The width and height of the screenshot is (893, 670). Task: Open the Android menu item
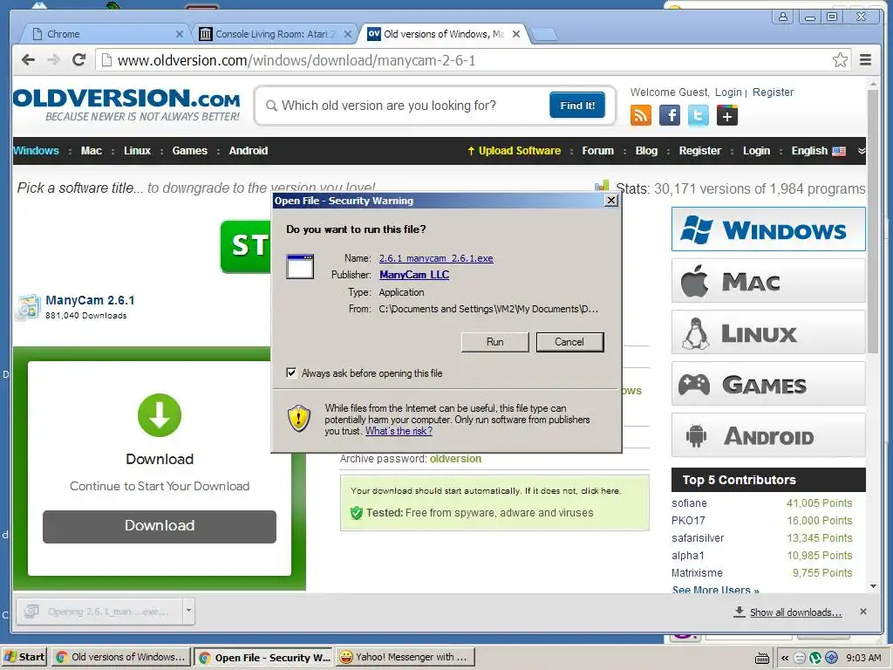pos(249,151)
